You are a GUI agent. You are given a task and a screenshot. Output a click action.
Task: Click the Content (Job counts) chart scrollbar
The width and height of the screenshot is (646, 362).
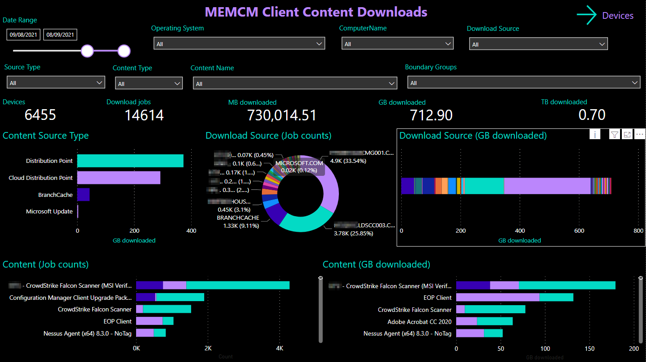coord(321,310)
